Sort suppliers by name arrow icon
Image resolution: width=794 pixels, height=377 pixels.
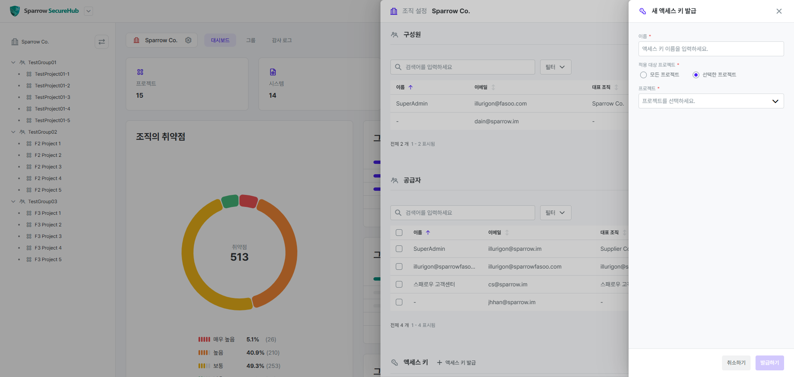[428, 233]
